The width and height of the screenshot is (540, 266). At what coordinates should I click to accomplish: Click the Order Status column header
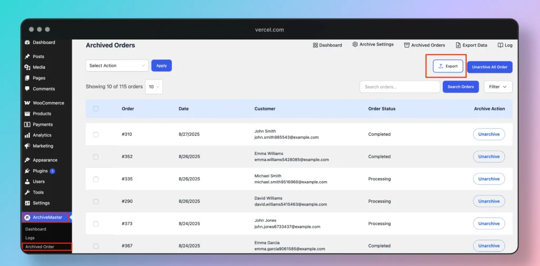(382, 109)
